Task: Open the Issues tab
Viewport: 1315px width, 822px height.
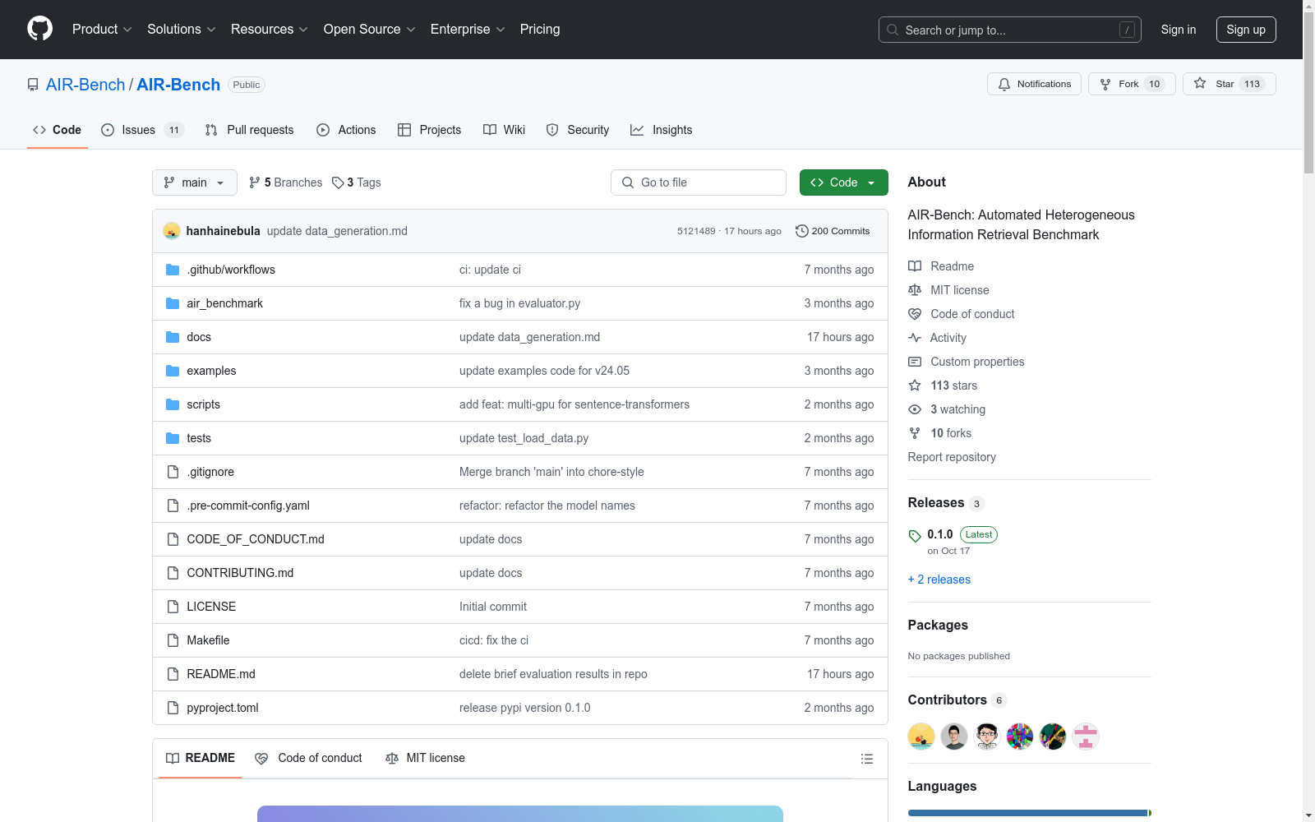Action: pos(142,130)
